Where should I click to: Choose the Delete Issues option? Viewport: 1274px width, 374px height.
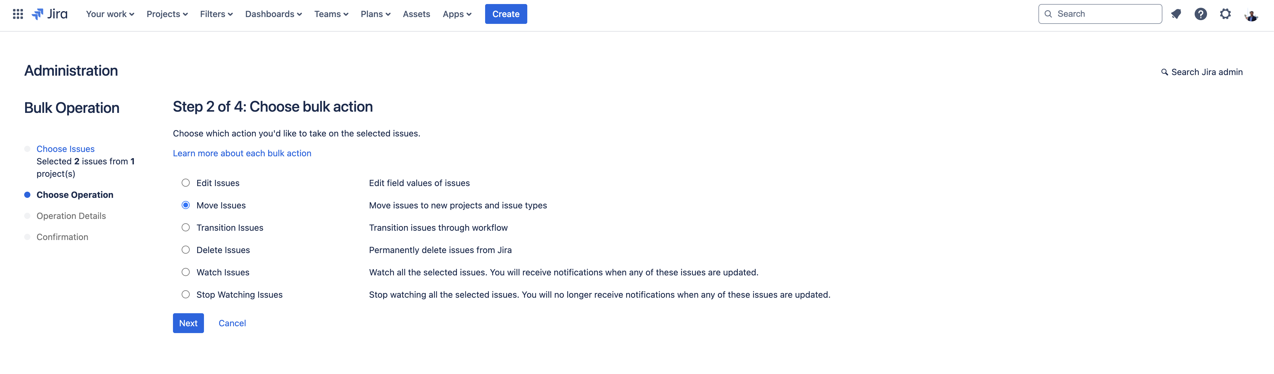coord(185,250)
